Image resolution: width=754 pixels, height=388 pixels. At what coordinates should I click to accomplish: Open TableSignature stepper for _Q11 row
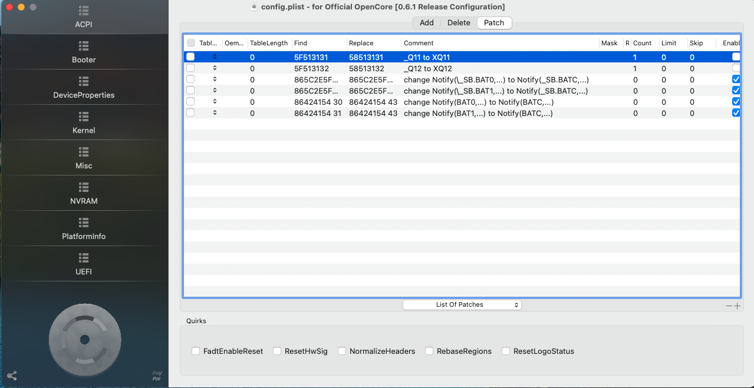pyautogui.click(x=215, y=57)
